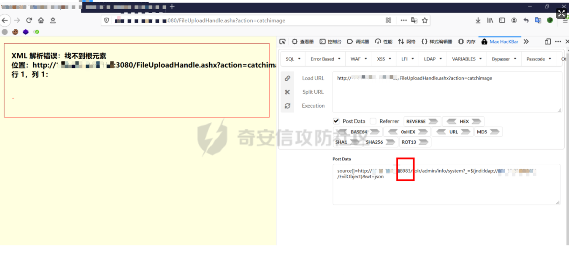Reload the page with browser refresh
The image size is (569, 275).
29,20
